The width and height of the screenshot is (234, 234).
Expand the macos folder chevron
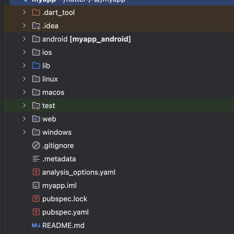point(24,92)
